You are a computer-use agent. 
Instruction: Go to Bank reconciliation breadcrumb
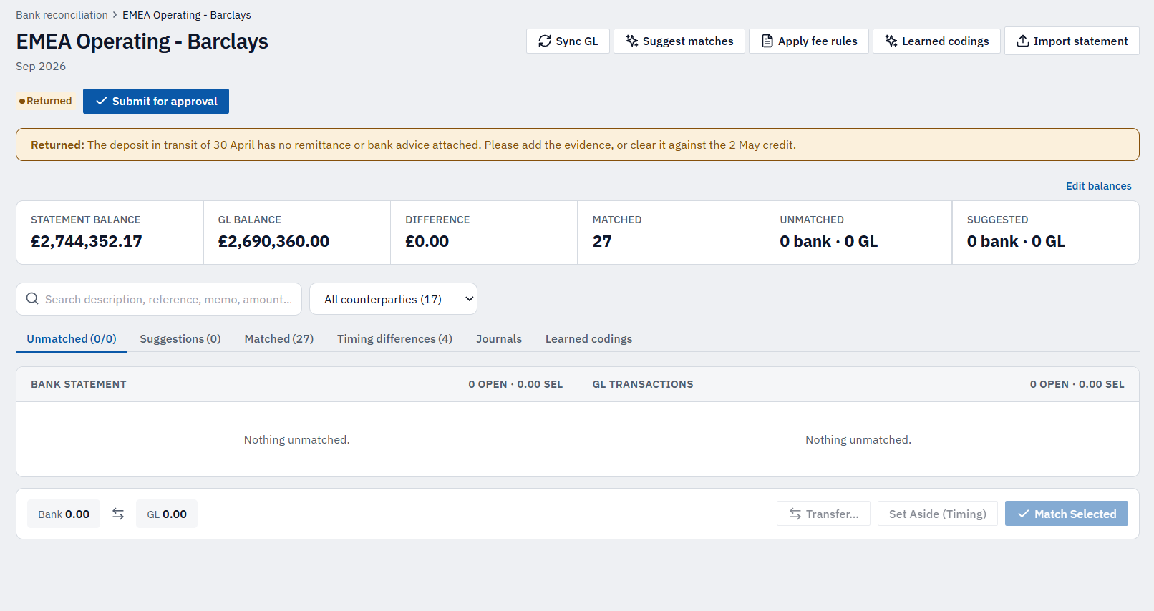pyautogui.click(x=62, y=15)
